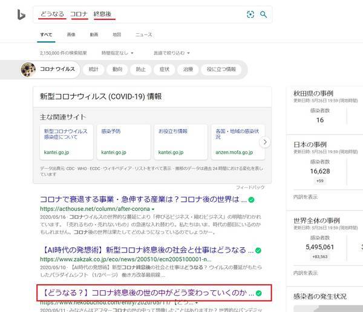The image size is (363, 312).
Task: Open the お役立ち情報 card
Action: (181, 142)
